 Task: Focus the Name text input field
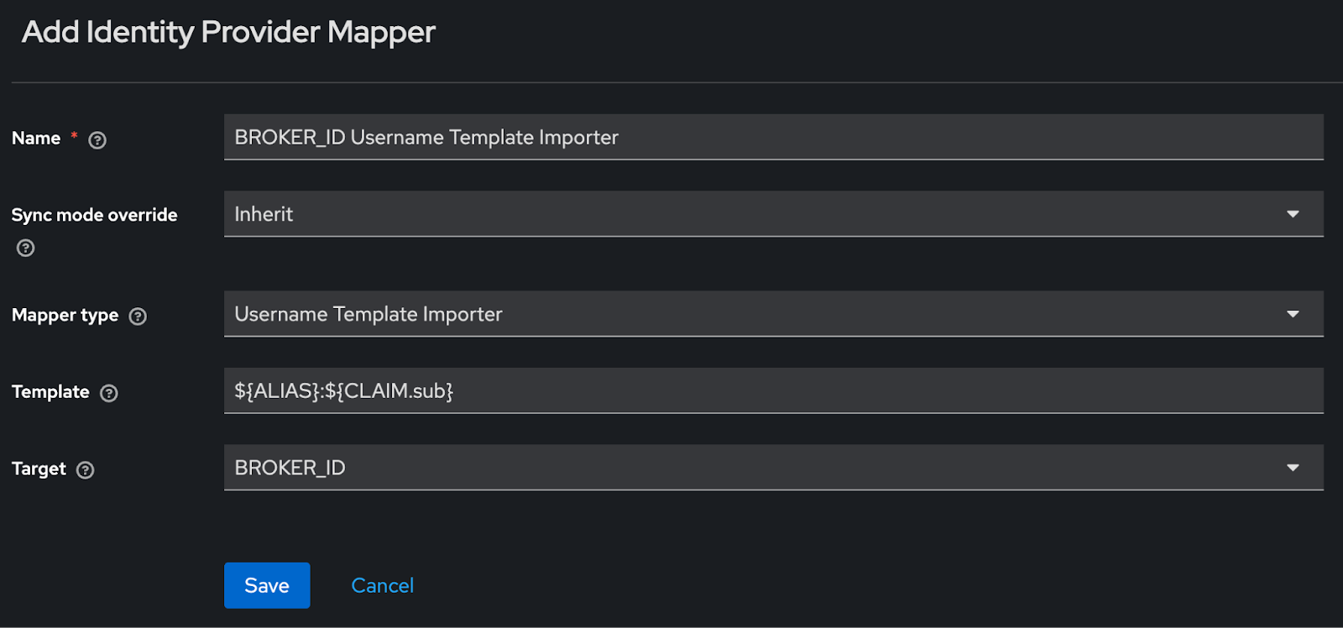pos(773,137)
